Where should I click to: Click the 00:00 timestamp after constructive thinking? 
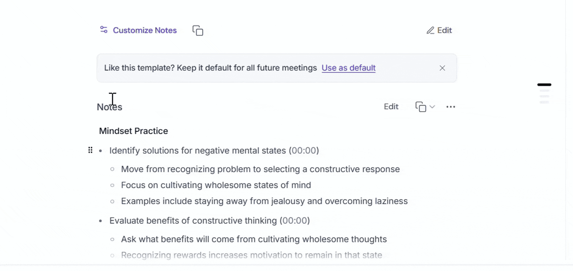tap(295, 221)
